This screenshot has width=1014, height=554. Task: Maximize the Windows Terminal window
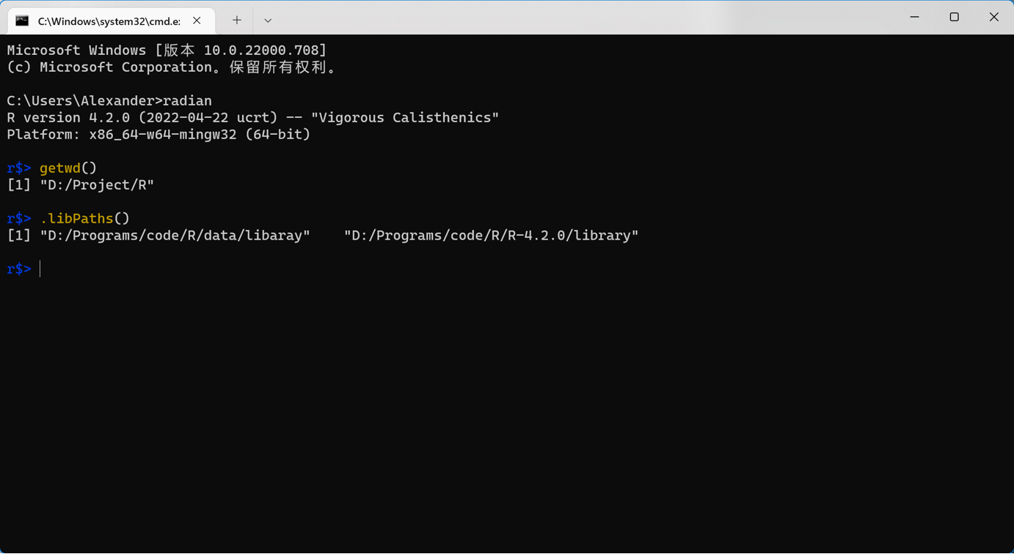point(954,16)
